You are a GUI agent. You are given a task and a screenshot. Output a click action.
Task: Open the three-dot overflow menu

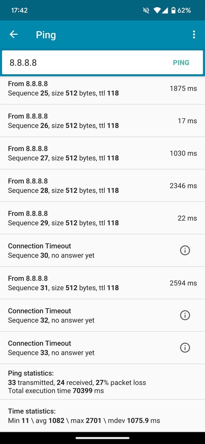194,35
